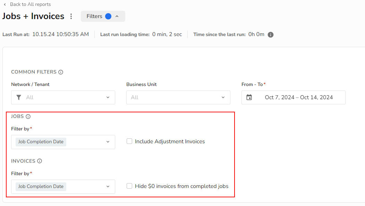
Task: Open the Network / Tenant dropdown
Action: pos(108,97)
